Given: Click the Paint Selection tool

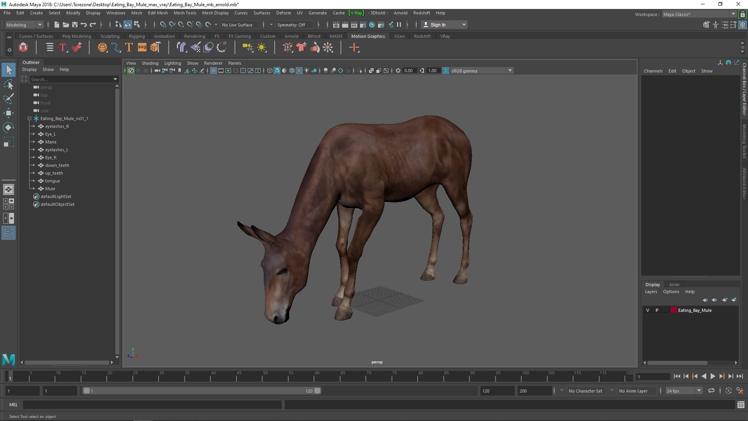Looking at the screenshot, I should pos(8,99).
